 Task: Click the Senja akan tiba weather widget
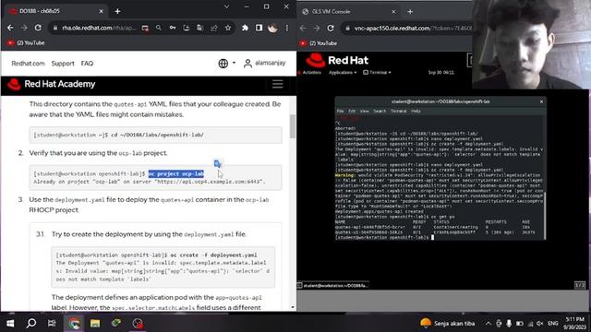447,324
